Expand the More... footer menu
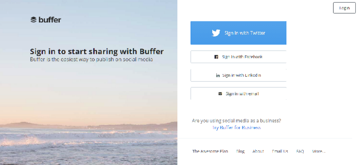358x165 pixels. [x=318, y=151]
